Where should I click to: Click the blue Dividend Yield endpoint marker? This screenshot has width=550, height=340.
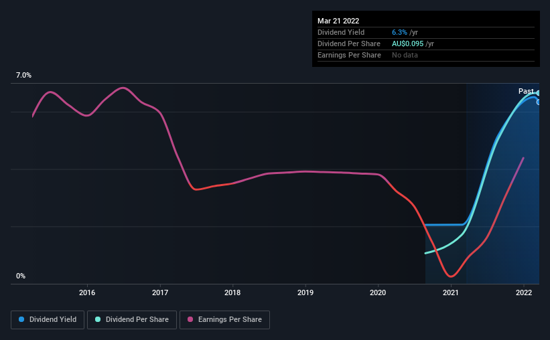[538, 102]
